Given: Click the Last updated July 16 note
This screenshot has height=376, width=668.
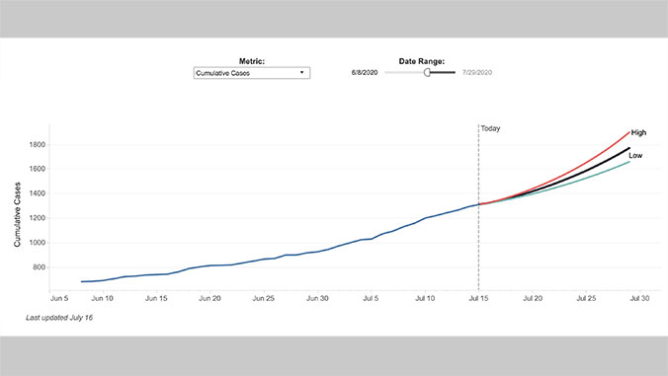Looking at the screenshot, I should [59, 318].
